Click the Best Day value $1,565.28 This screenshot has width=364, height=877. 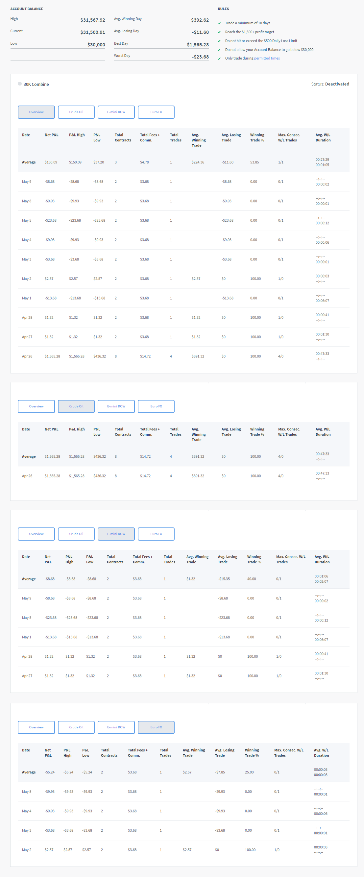pyautogui.click(x=198, y=45)
